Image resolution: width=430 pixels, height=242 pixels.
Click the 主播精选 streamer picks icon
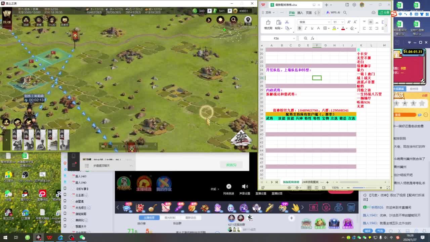click(144, 184)
